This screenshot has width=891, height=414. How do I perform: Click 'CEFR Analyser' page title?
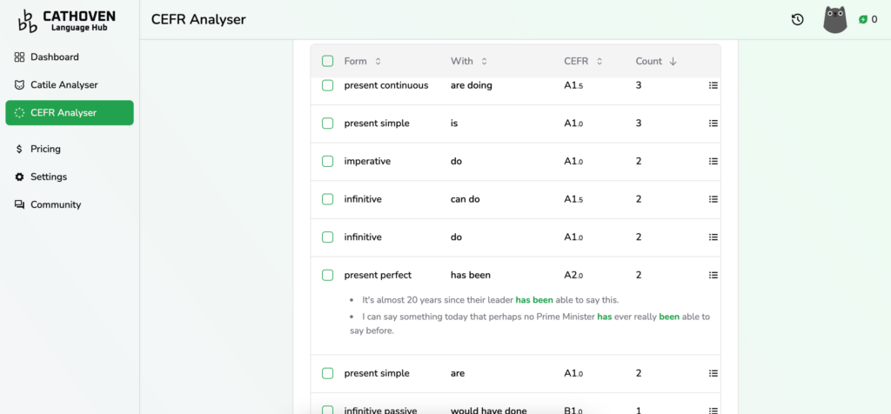click(198, 19)
